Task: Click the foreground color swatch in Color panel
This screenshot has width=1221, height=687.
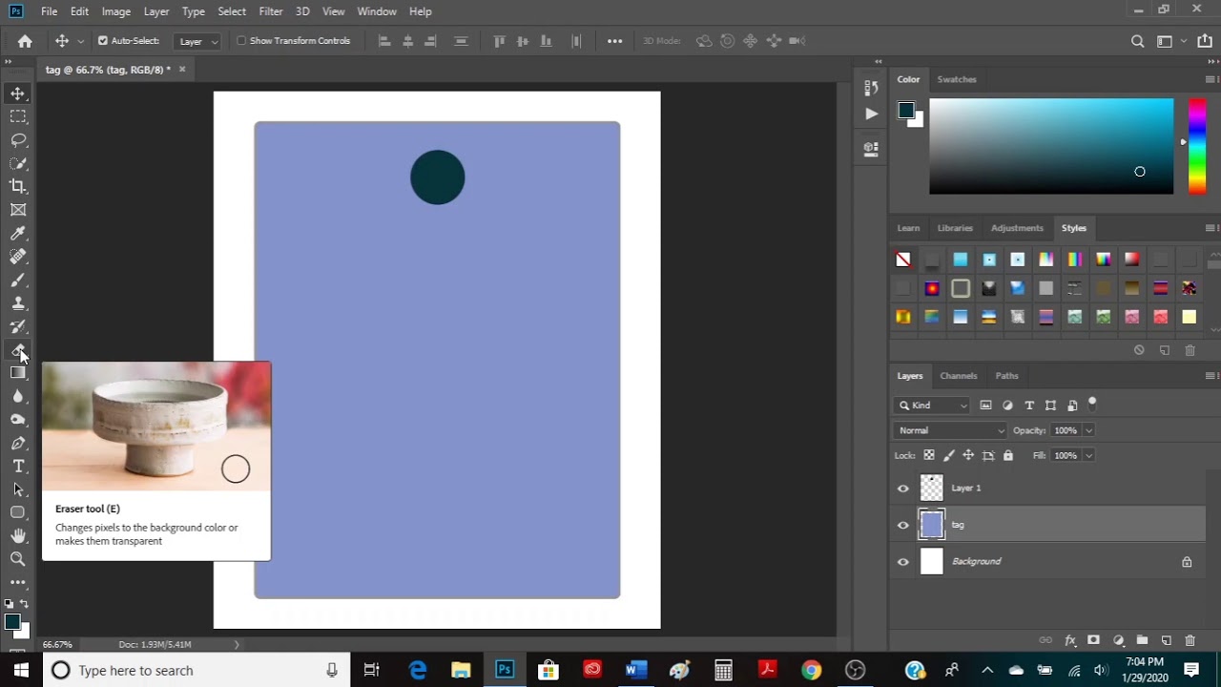Action: point(905,111)
